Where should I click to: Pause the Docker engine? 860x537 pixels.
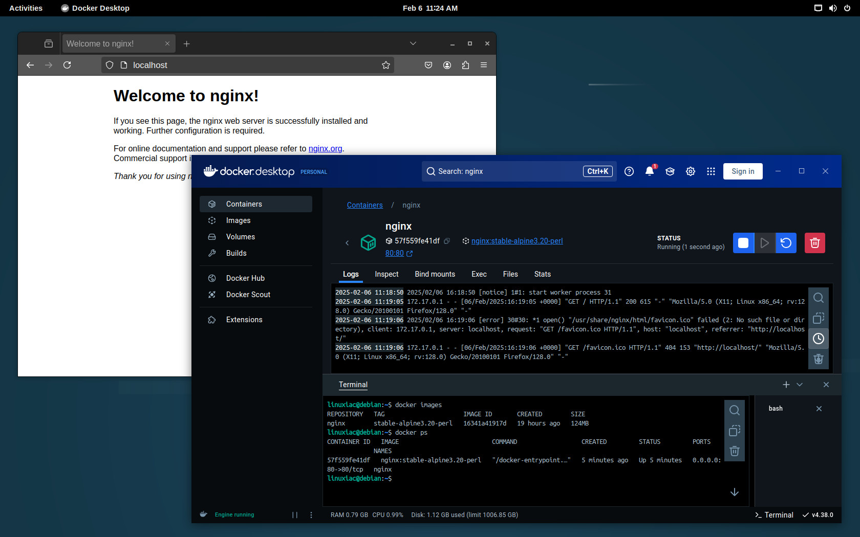tap(295, 515)
